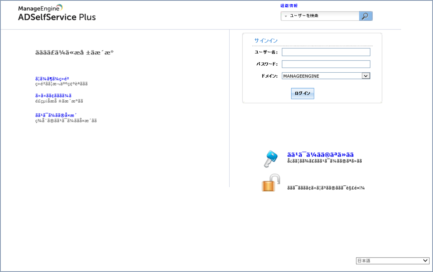Click the ログイン button
This screenshot has width=433, height=272.
302,93
